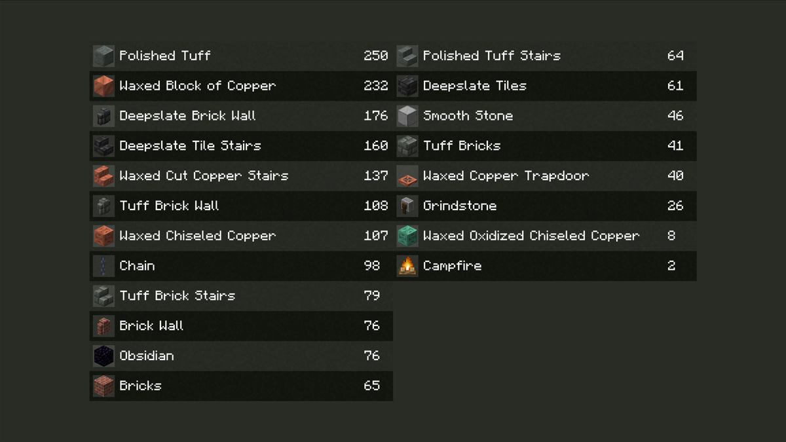Select the Campfire icon
786x442 pixels.
(x=407, y=266)
